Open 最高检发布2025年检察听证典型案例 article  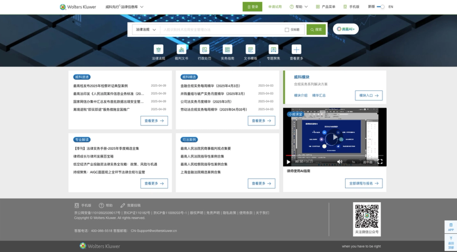pos(101,86)
